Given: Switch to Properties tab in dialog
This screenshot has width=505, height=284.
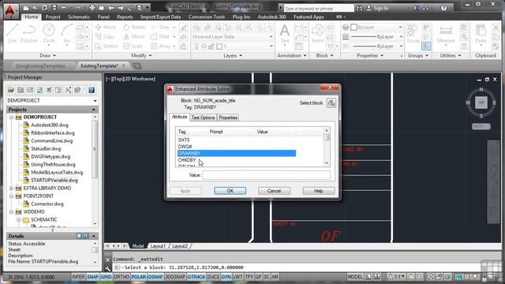Looking at the screenshot, I should coord(228,118).
